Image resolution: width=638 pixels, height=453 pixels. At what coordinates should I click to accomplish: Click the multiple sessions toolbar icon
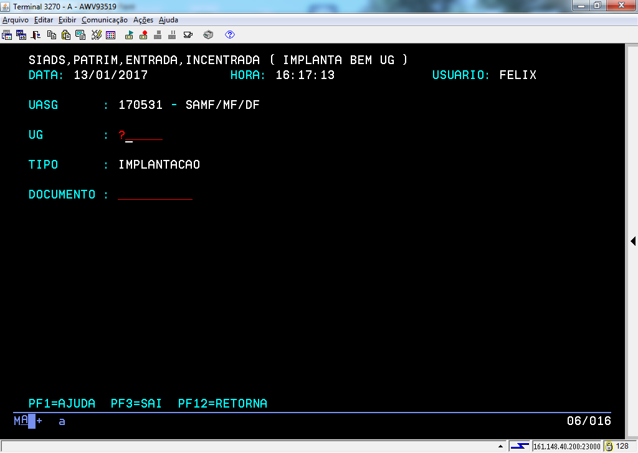point(21,35)
